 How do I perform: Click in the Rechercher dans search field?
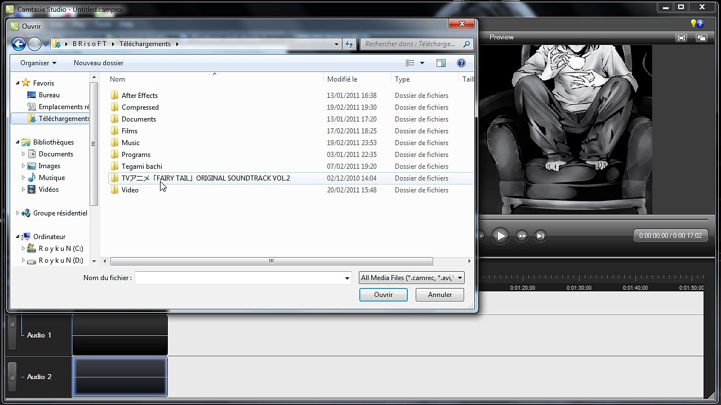[x=410, y=44]
